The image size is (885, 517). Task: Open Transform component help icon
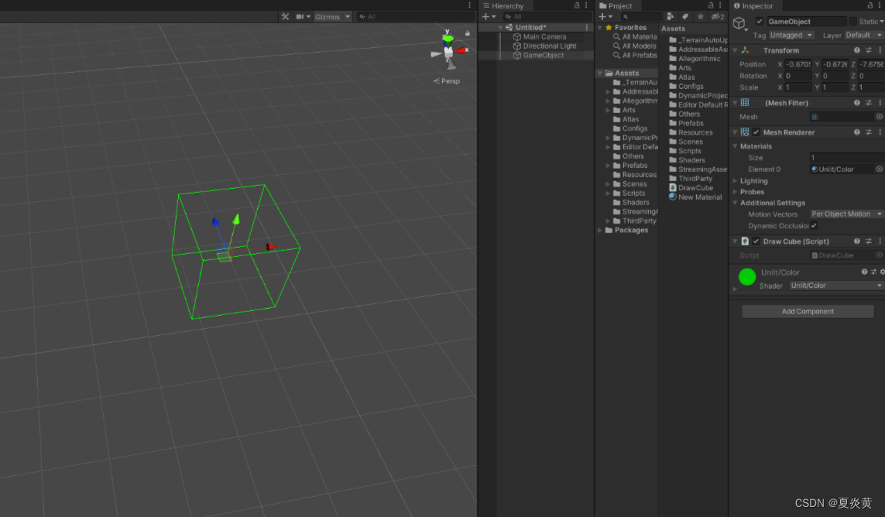[857, 50]
